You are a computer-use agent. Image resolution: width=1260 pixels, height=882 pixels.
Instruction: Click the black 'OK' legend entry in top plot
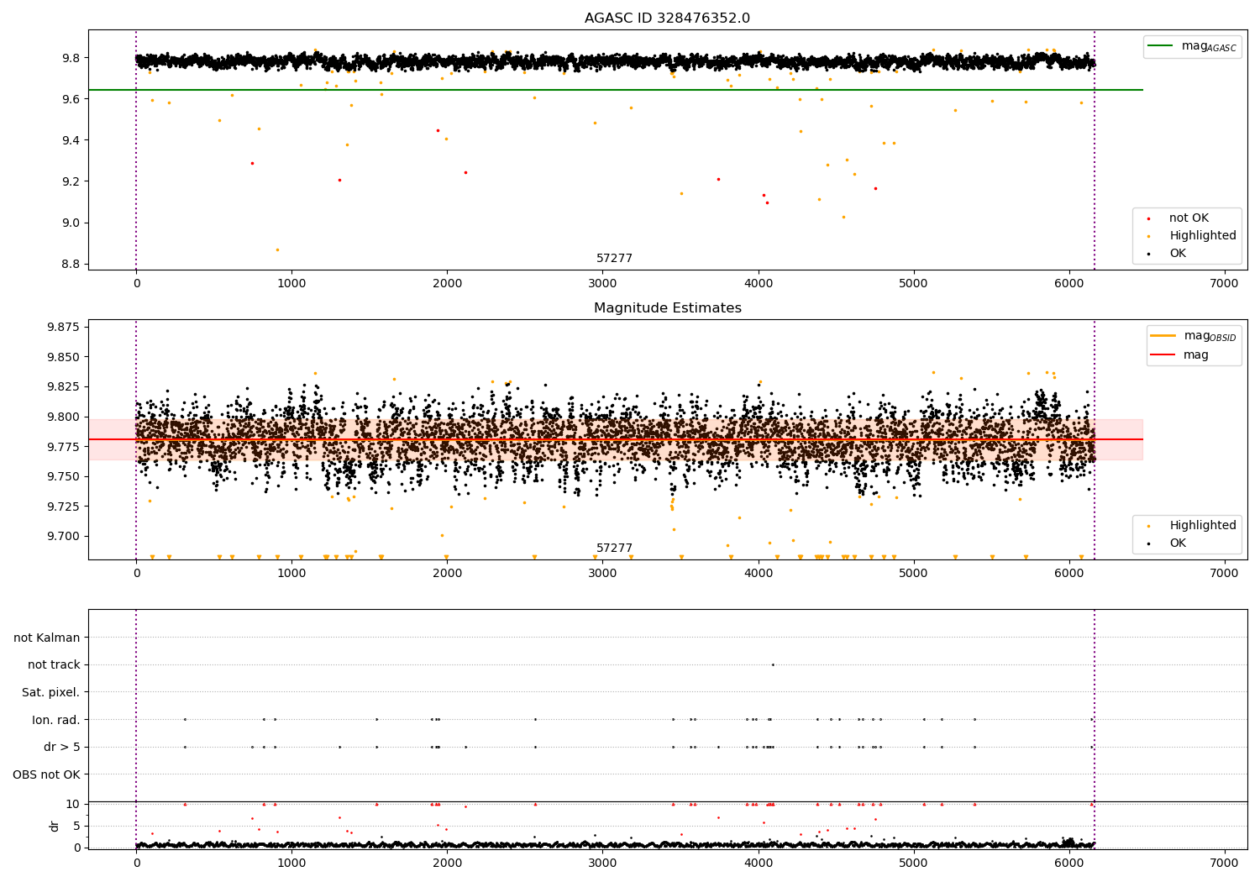[1178, 254]
